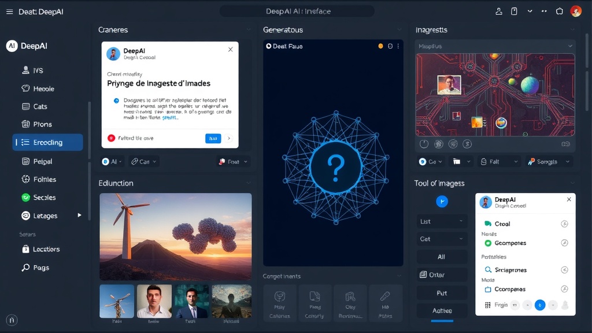
Task: Click the Aathee button
Action: click(442, 310)
